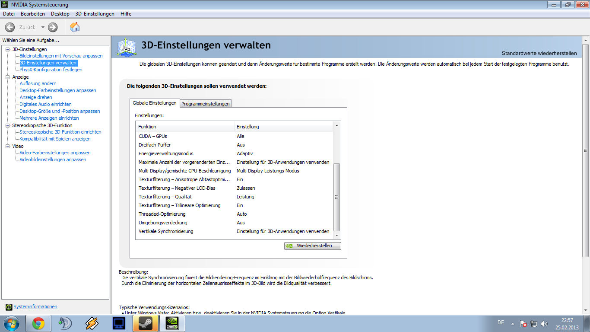Viewport: 590px width, 332px height.
Task: Click the Adaptiv value for Energieverwaltungsmodus
Action: click(x=245, y=153)
